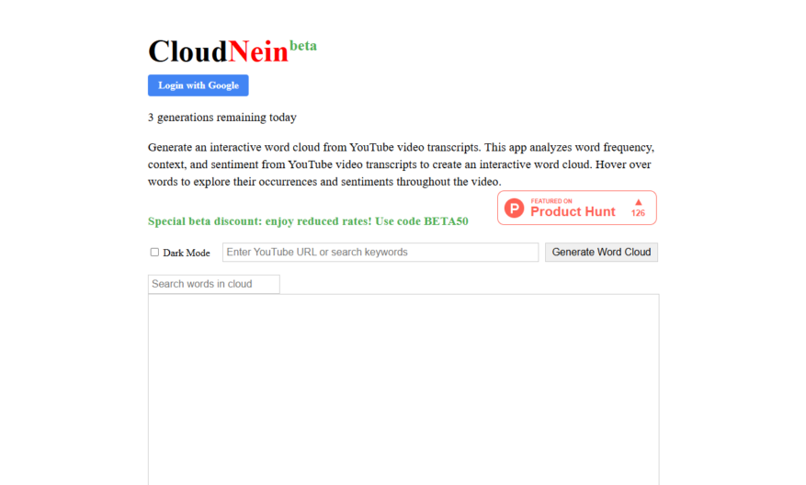Click the app description paragraph about YouTube transcripts
The width and height of the screenshot is (806, 485).
(401, 164)
